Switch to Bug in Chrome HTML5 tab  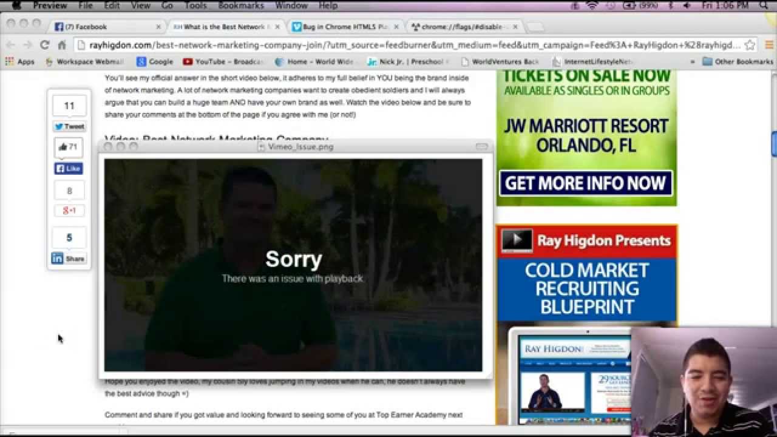345,27
